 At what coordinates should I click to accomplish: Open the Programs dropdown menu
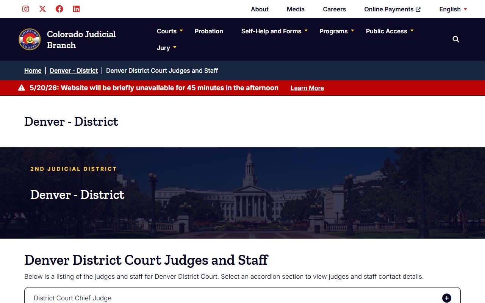(x=337, y=31)
